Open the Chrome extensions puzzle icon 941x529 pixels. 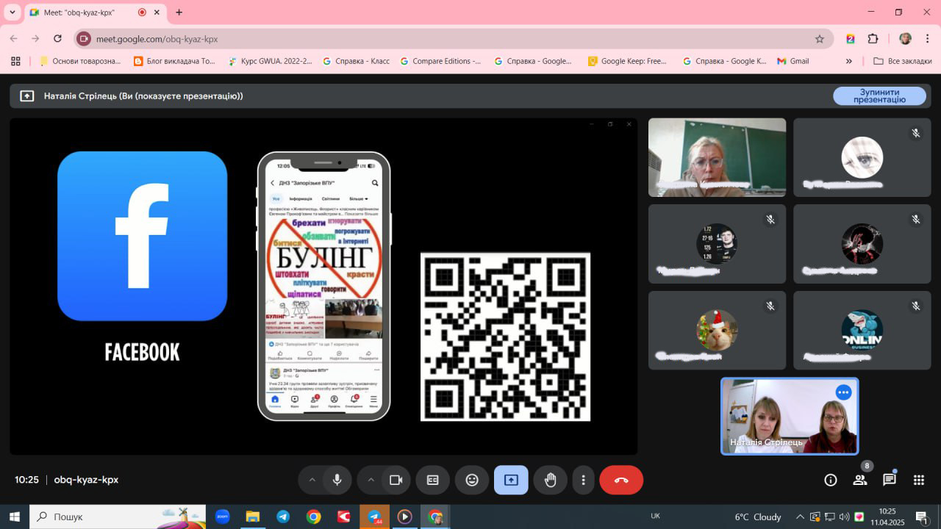(x=873, y=39)
